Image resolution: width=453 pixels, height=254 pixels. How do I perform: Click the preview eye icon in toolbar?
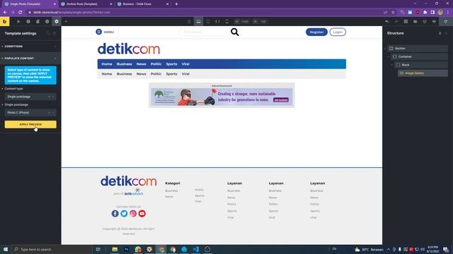pos(434,21)
